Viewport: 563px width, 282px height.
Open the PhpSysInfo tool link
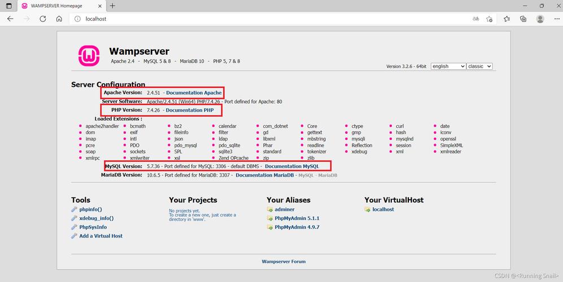point(93,227)
